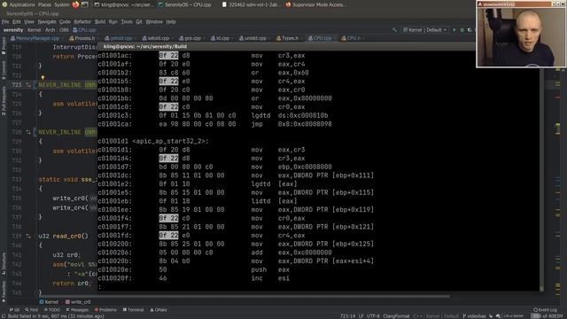Click Arch breadcrumb in navigation bar
Viewport: 567px width, 319px height.
click(50, 30)
